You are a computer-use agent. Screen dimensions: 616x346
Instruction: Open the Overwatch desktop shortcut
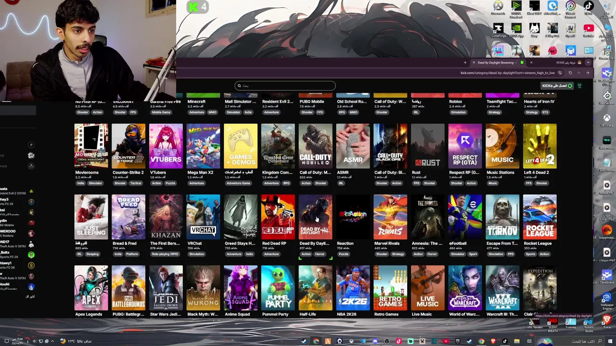click(x=498, y=8)
